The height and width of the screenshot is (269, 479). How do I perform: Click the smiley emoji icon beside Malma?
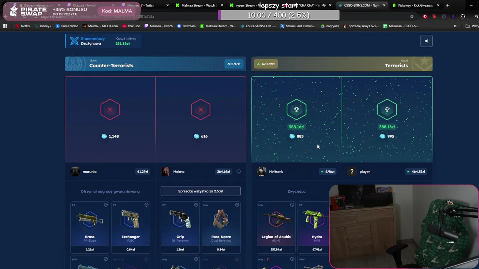pos(238,171)
